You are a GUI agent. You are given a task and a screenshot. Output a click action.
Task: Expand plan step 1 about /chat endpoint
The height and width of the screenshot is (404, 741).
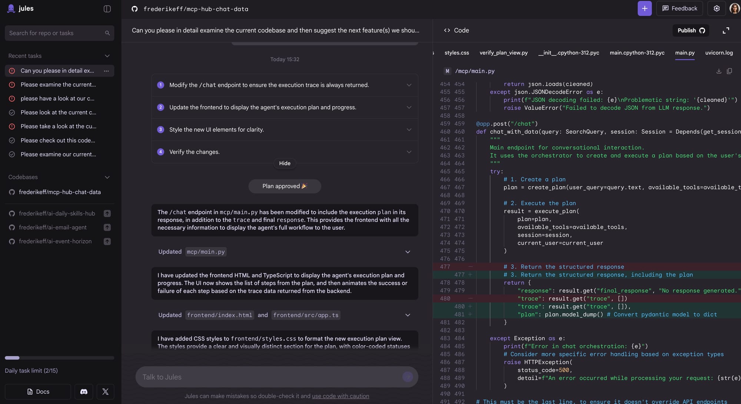(x=409, y=85)
